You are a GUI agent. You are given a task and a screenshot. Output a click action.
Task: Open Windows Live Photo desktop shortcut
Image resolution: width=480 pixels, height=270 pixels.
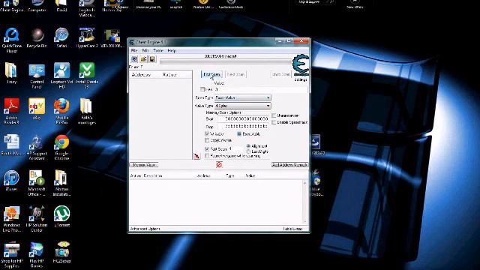pyautogui.click(x=12, y=219)
